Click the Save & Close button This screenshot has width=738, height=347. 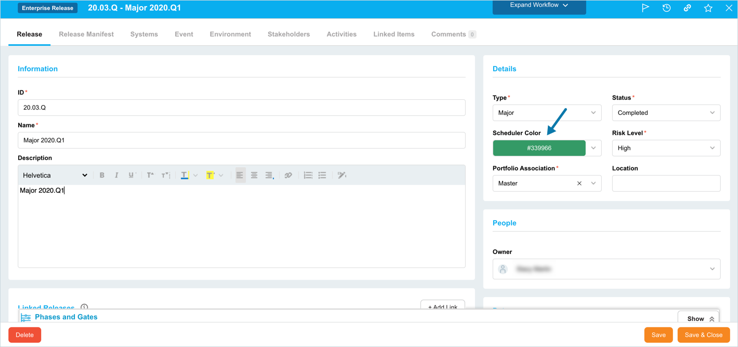pos(703,335)
